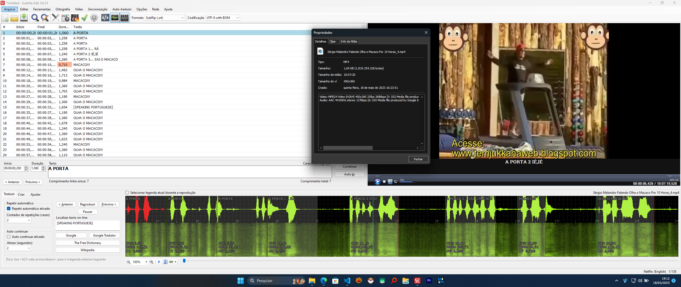
Task: Close the Propriedades dialog via Fechar
Action: coord(418,159)
